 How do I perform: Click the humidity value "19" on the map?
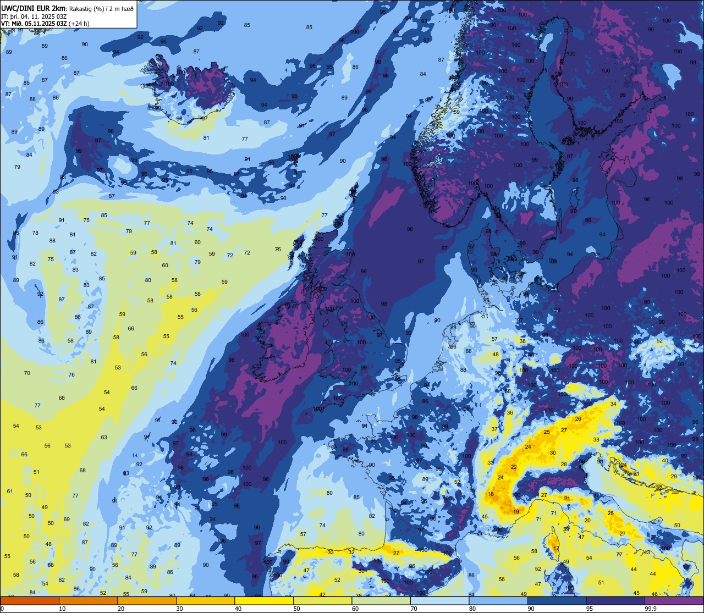point(516,512)
